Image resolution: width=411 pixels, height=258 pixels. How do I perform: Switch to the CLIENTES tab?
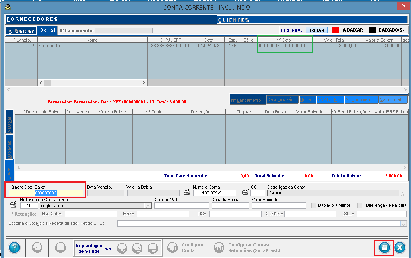point(312,20)
